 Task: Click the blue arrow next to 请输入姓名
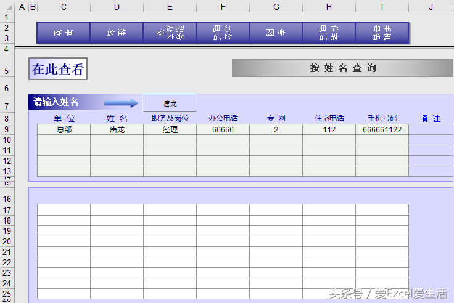122,103
